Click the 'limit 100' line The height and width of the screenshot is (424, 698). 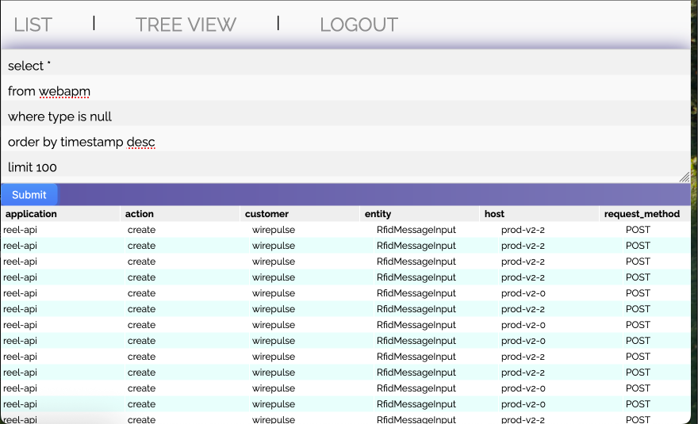pyautogui.click(x=32, y=167)
